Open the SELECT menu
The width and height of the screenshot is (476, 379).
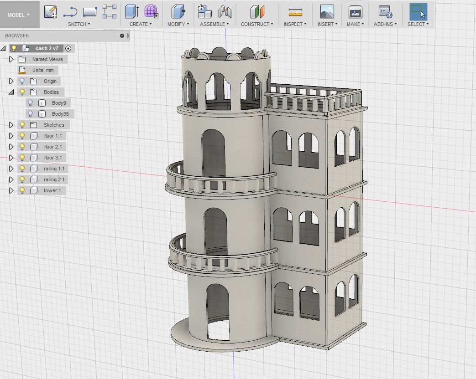click(x=418, y=24)
